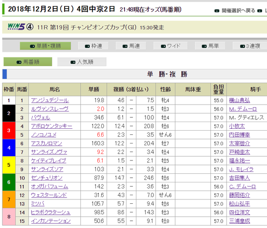Image resolution: width=267 pixels, height=228 pixels.
Task: Click win odds value 122.0
Action: point(98,126)
